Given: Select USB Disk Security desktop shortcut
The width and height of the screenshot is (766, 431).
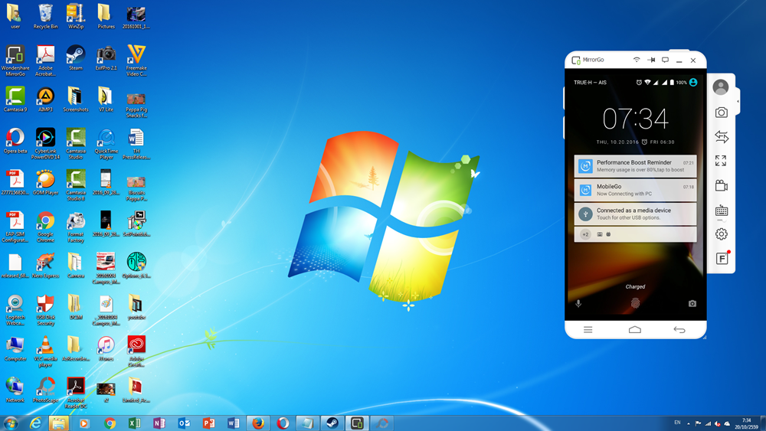Looking at the screenshot, I should (x=45, y=309).
